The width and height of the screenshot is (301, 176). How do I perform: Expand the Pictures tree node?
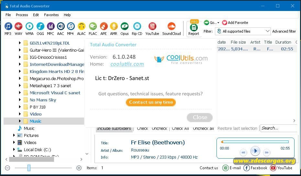(14, 135)
